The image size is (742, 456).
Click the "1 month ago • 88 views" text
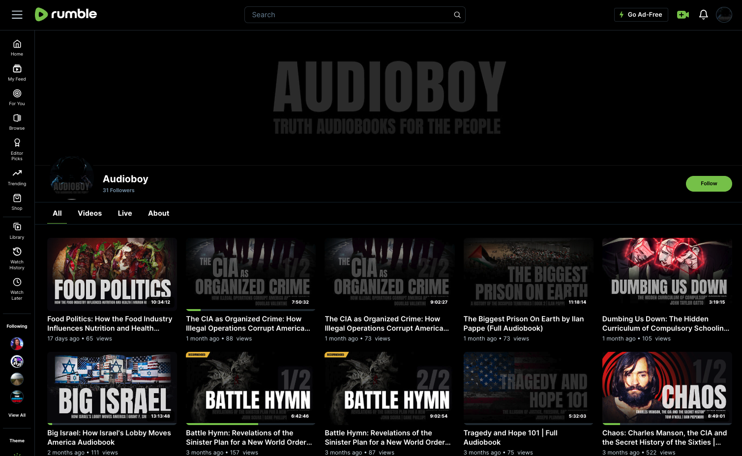point(219,339)
